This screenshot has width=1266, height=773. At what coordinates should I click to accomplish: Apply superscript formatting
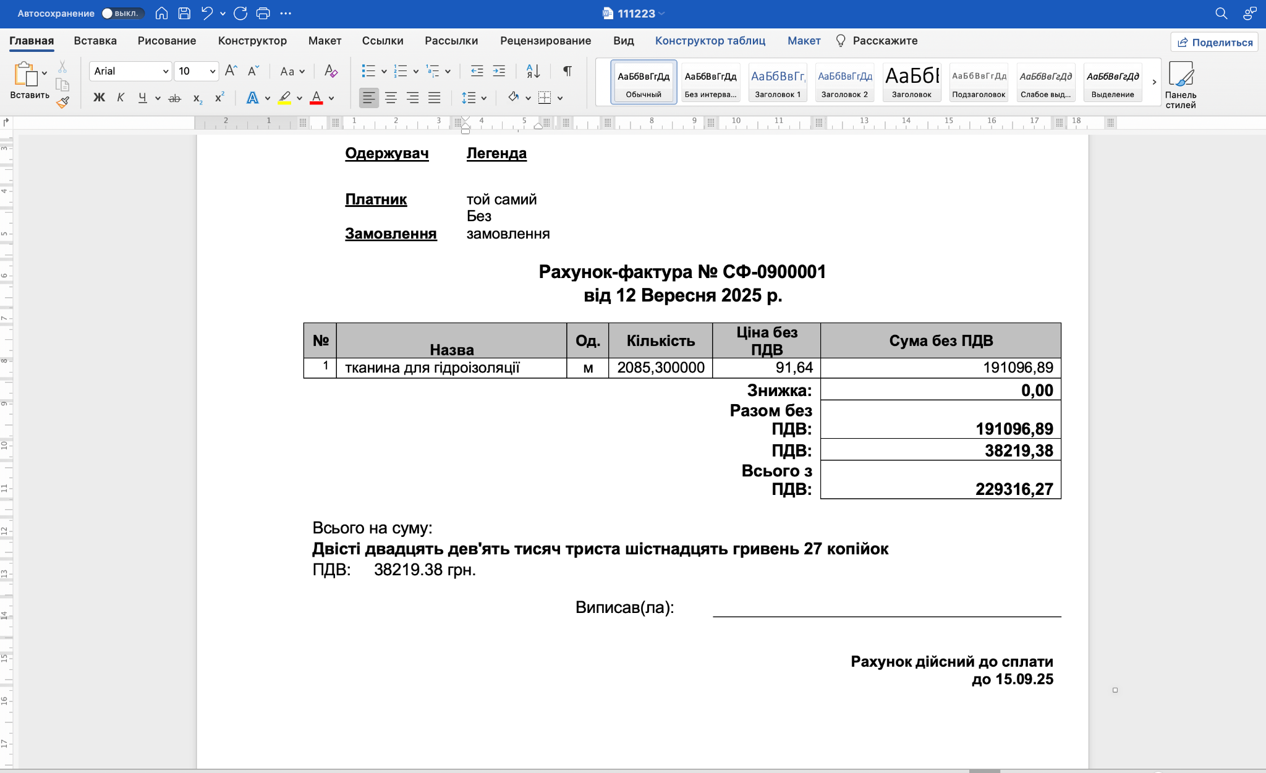(x=219, y=97)
